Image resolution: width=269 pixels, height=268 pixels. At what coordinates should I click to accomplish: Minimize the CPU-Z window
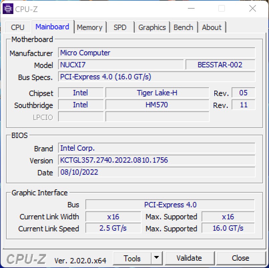pos(191,8)
